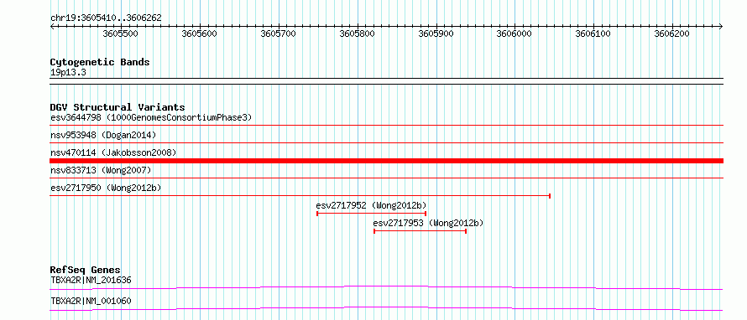Click esv2717953 (Wong2012b) label
The height and width of the screenshot is (320, 747).
pyautogui.click(x=428, y=223)
